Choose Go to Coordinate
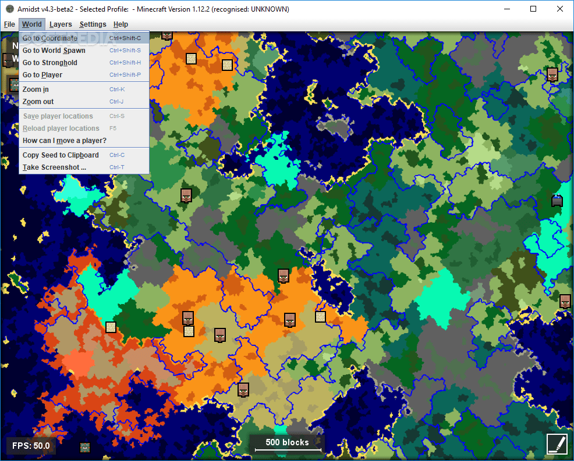 (84, 38)
